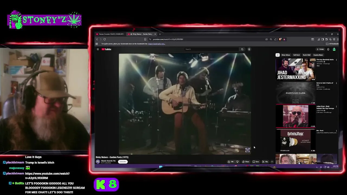The width and height of the screenshot is (347, 195).
Task: Click Classic Sounds 70s channel name
Action: click(108, 161)
